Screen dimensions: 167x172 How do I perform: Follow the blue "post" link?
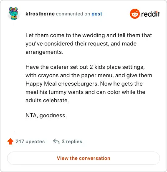tap(97, 14)
